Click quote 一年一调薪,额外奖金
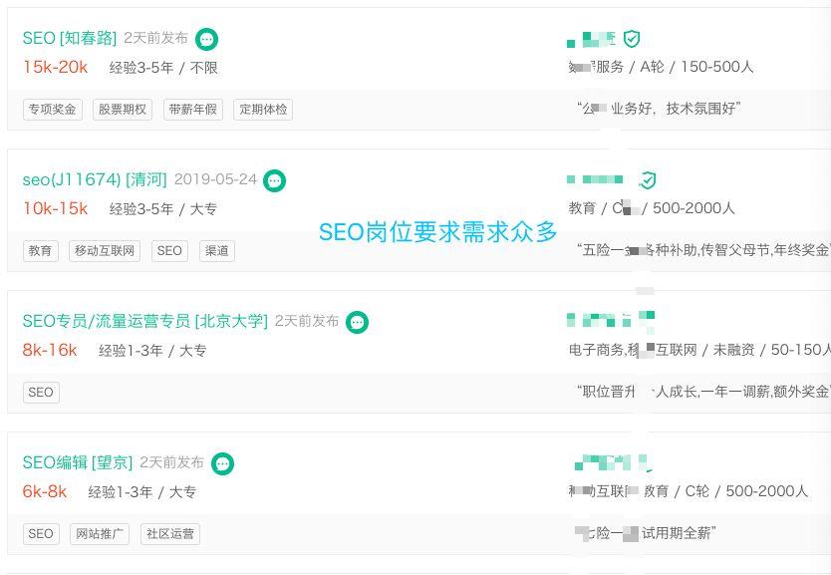 click(703, 392)
